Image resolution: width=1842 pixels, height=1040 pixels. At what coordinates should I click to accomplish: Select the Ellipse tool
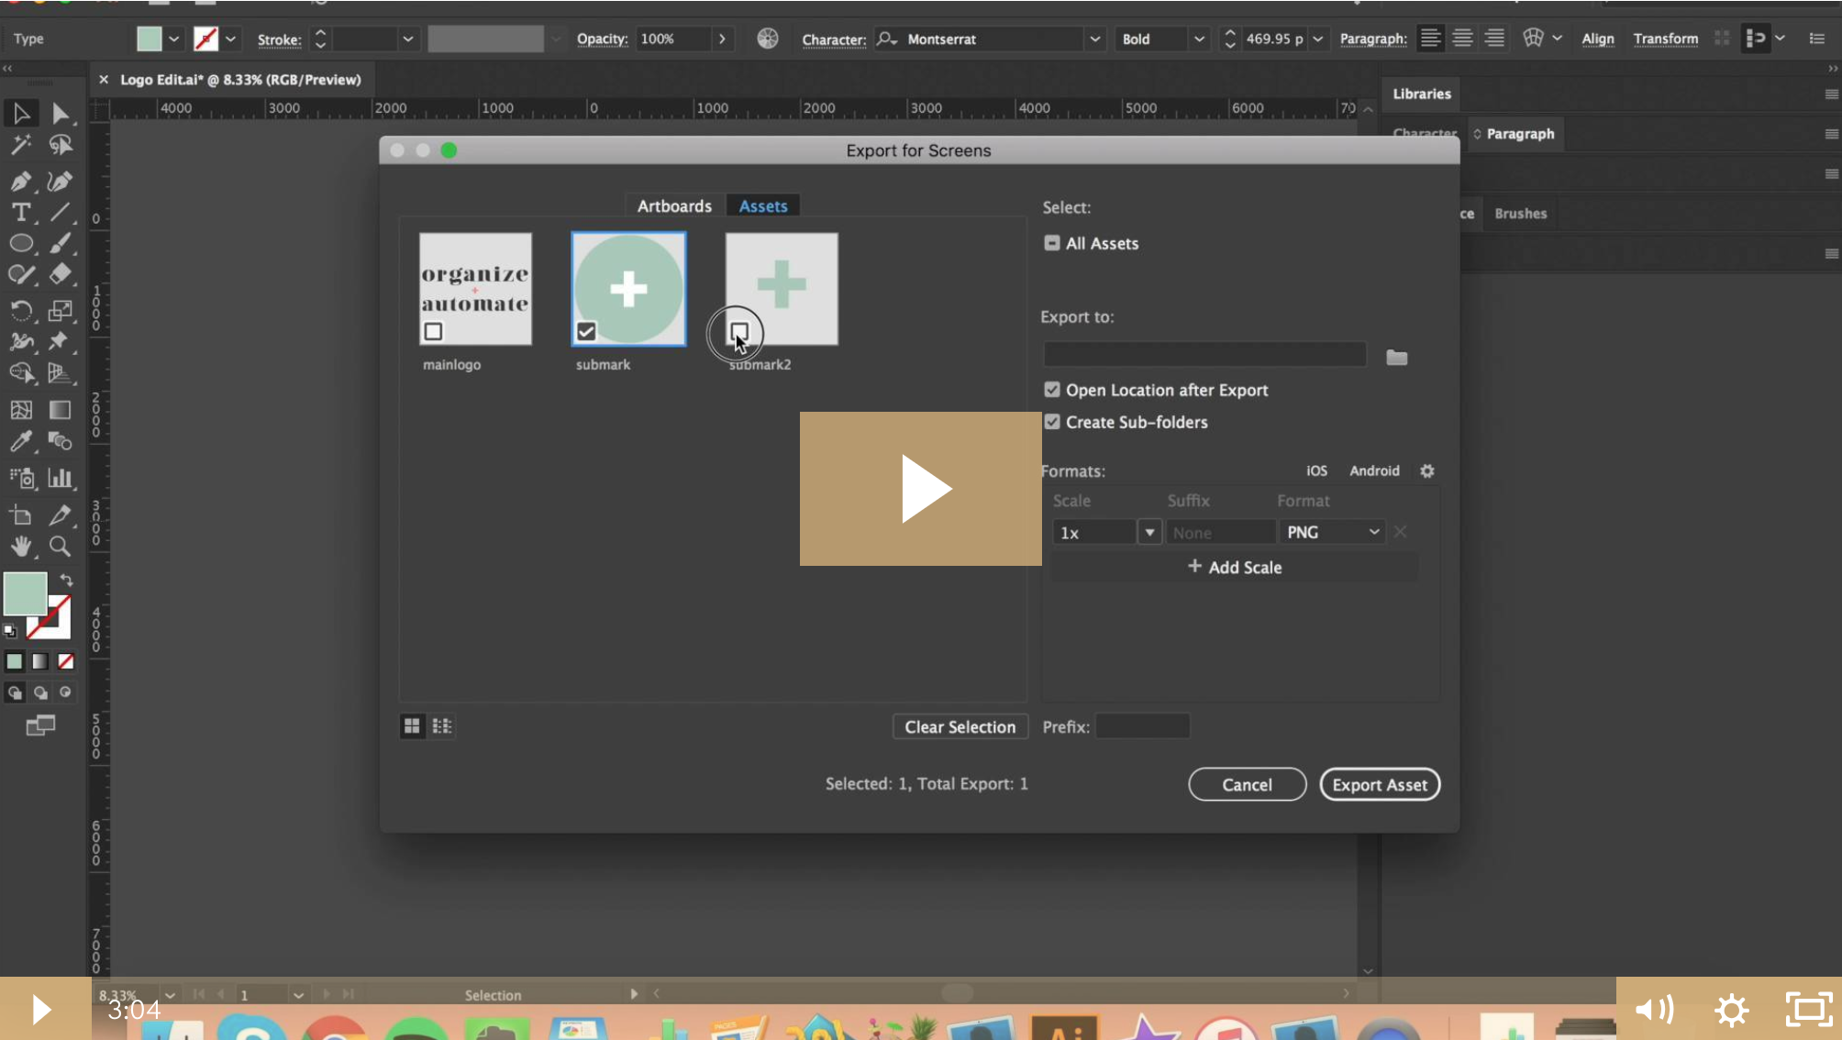coord(21,243)
